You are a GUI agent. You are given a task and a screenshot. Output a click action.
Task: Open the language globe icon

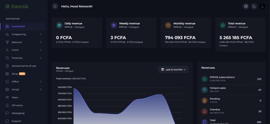pyautogui.click(x=246, y=6)
